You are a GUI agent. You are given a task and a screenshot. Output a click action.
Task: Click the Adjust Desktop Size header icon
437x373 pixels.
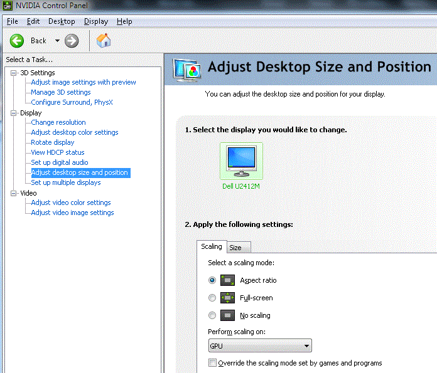click(x=186, y=70)
